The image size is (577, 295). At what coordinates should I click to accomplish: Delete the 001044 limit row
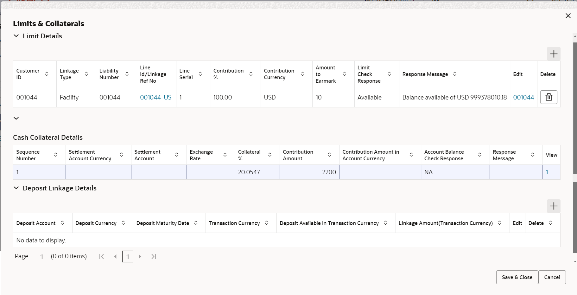tap(549, 97)
